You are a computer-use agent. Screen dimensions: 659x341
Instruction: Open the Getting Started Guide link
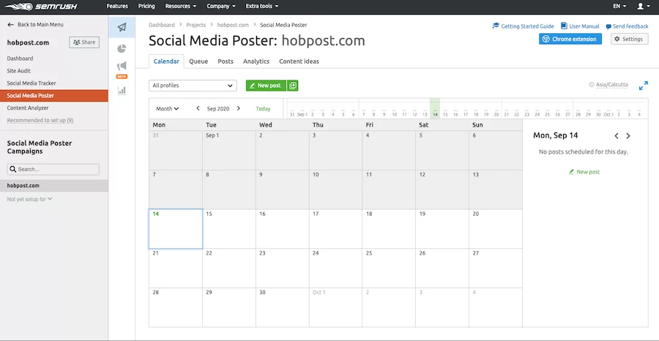[x=523, y=26]
